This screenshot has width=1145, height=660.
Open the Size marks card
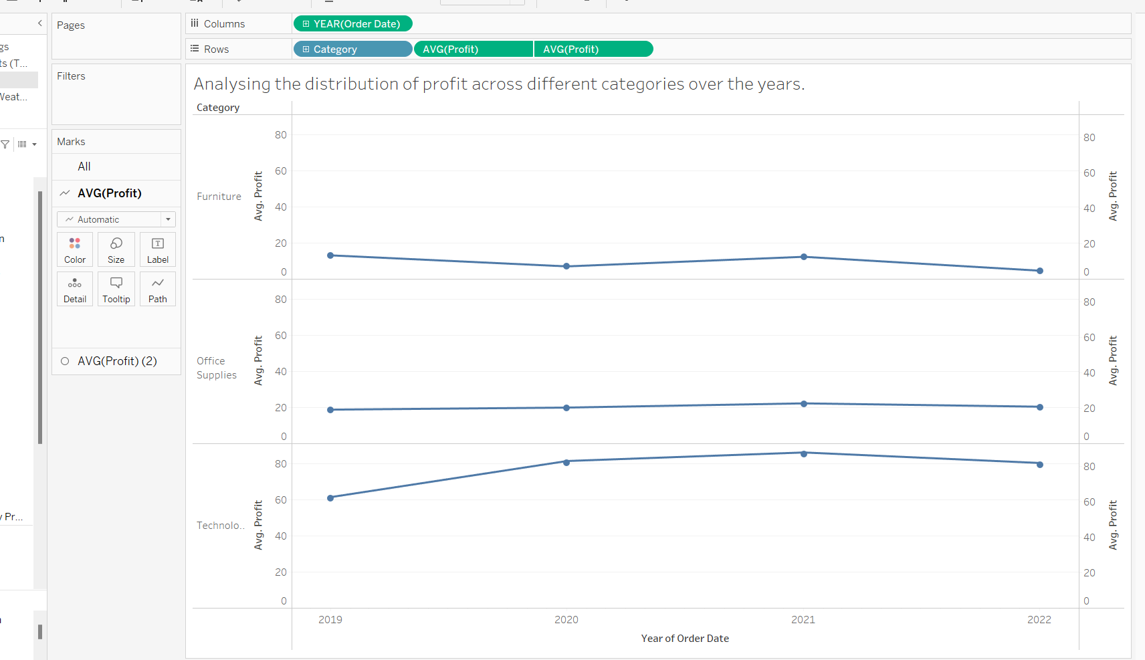tap(116, 249)
